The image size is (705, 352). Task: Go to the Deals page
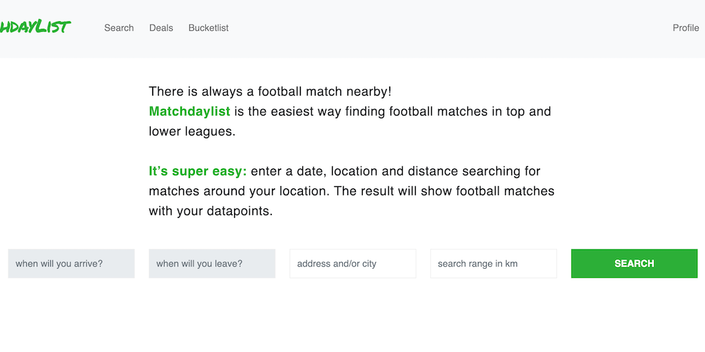point(161,28)
